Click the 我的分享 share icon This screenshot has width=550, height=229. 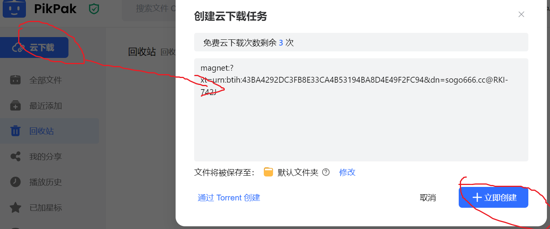15,157
